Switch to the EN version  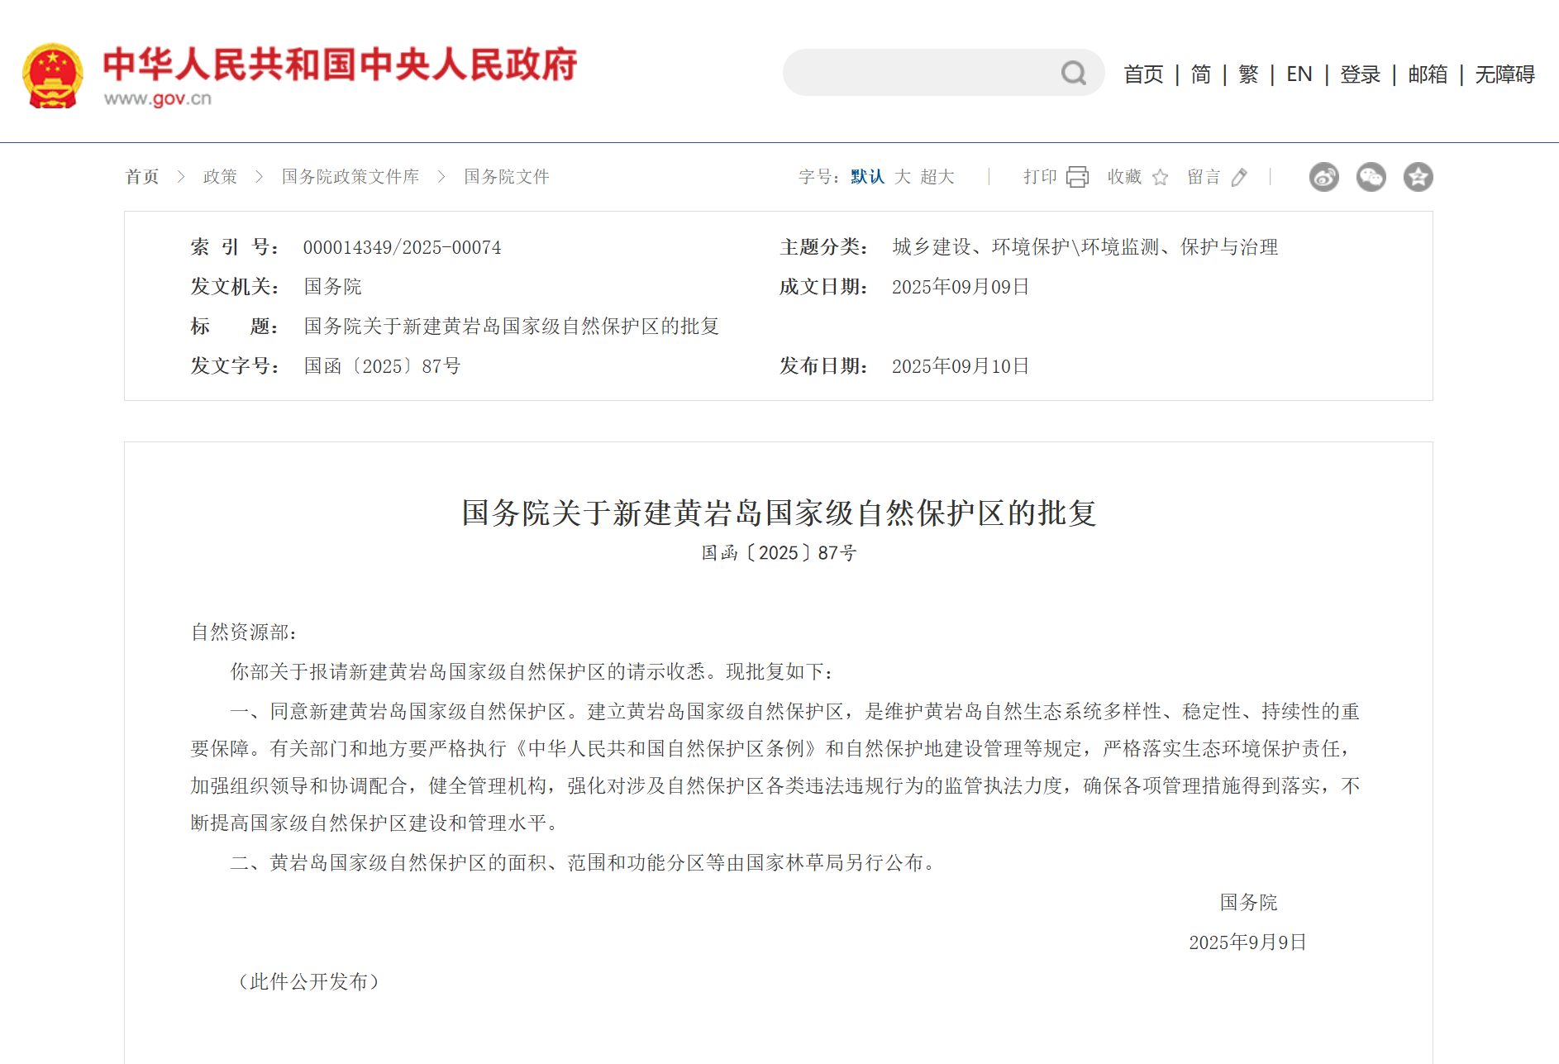1299,74
